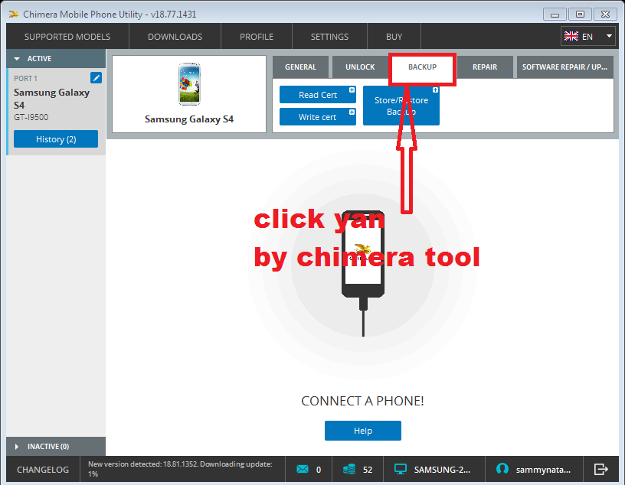Click the CONNECT A PHONE! heading
The image size is (625, 485).
click(362, 401)
